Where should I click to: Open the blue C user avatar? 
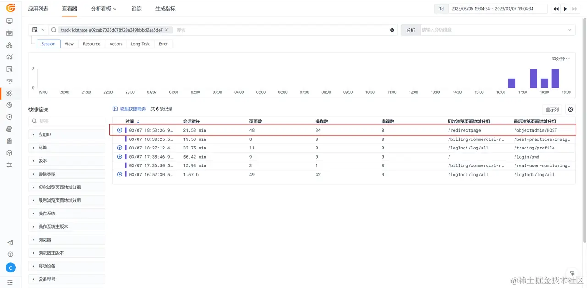point(10,268)
